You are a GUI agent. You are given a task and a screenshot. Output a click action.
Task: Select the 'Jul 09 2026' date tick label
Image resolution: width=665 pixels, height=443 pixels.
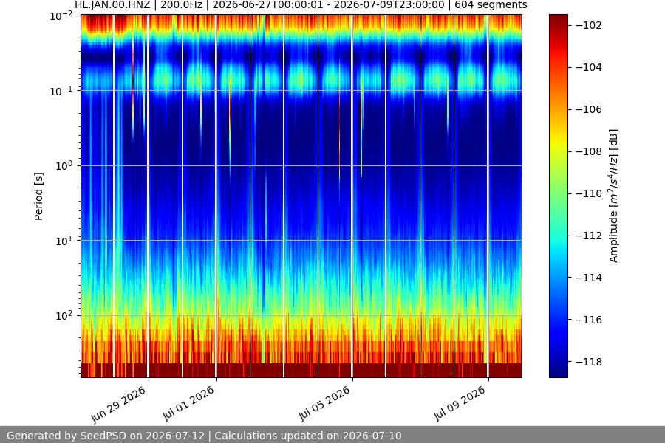[460, 404]
